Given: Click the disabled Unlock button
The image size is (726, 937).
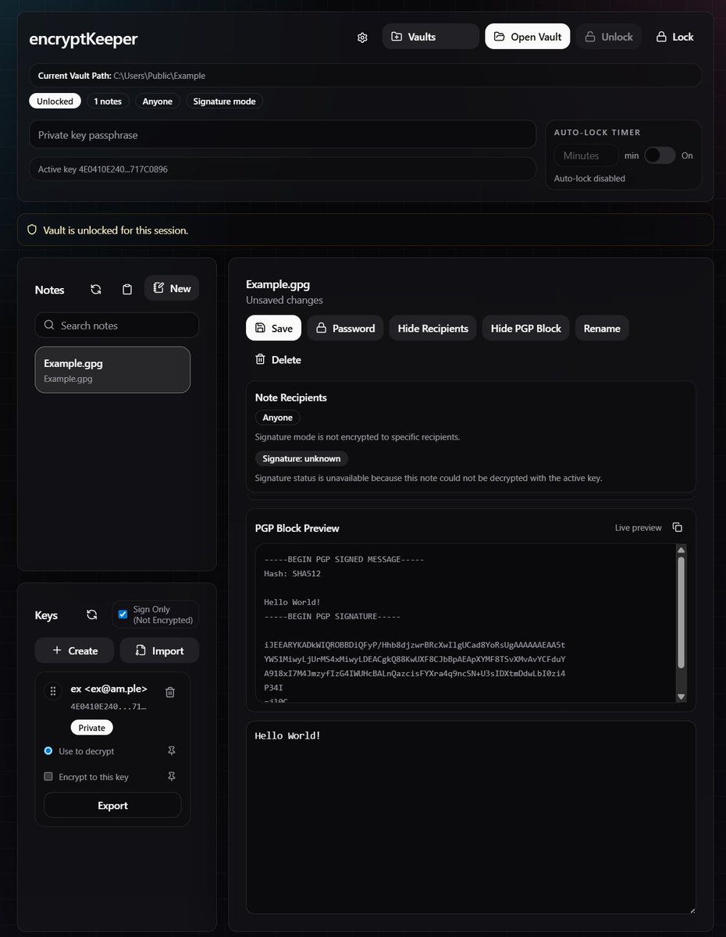Looking at the screenshot, I should (x=609, y=37).
